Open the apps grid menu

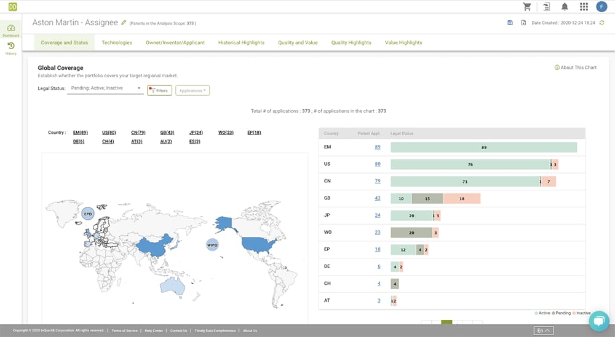pyautogui.click(x=584, y=7)
